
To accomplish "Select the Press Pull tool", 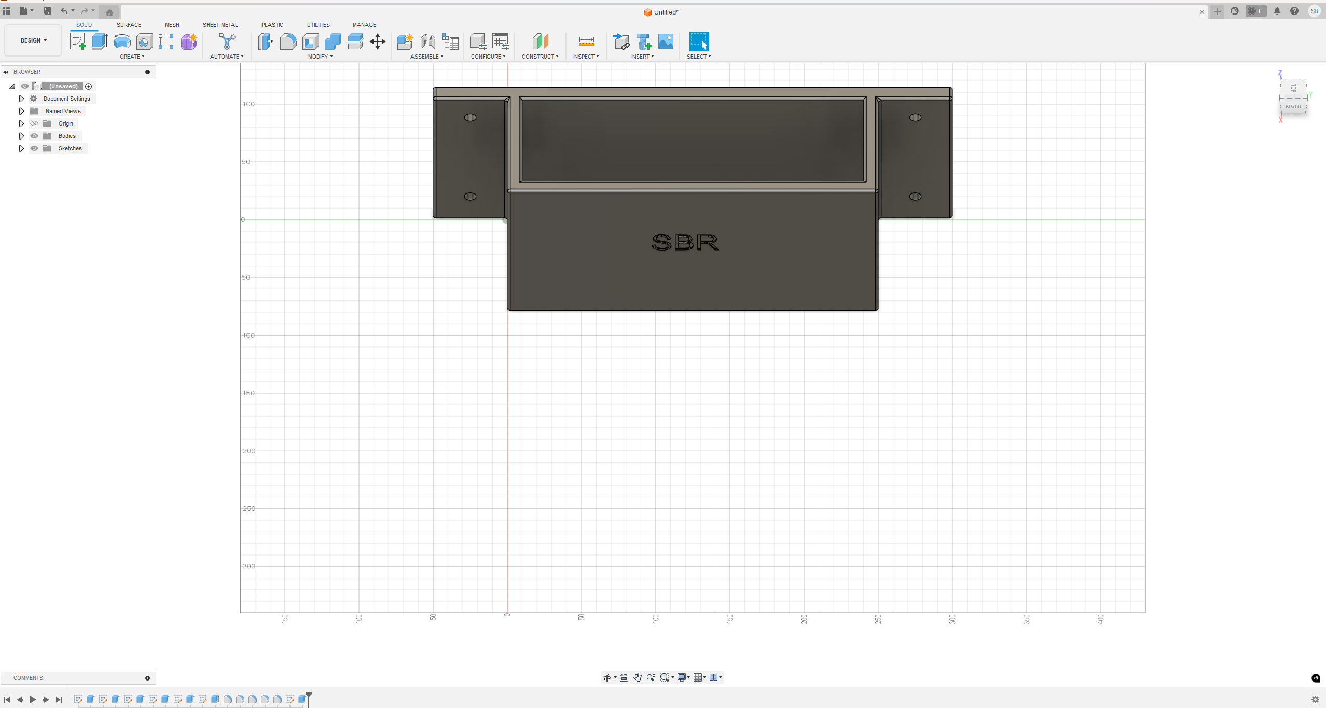I will point(266,41).
